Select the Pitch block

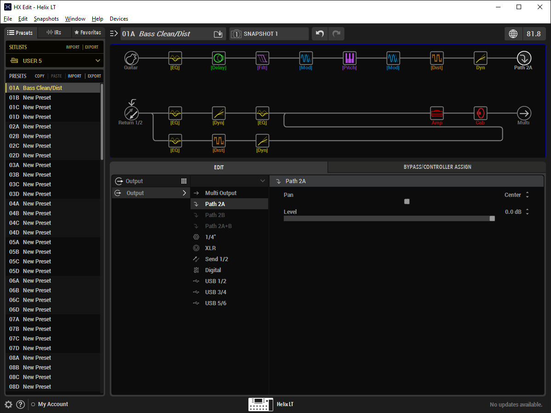pos(349,58)
